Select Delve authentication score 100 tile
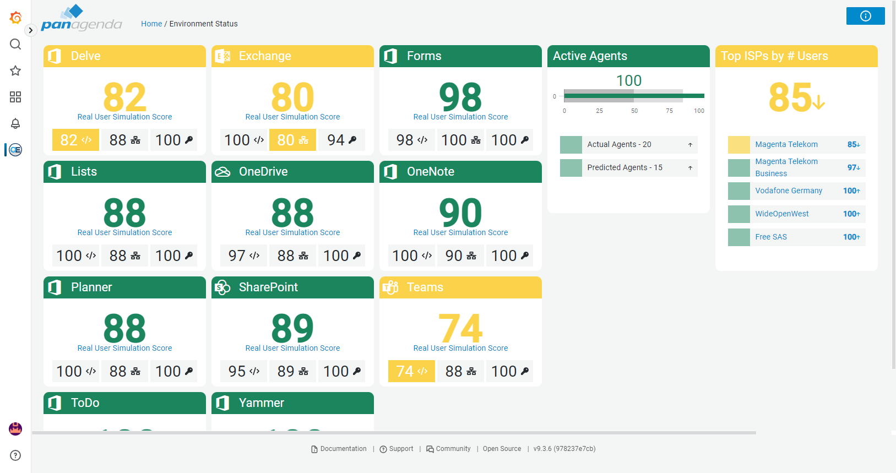Image resolution: width=896 pixels, height=473 pixels. [x=173, y=140]
